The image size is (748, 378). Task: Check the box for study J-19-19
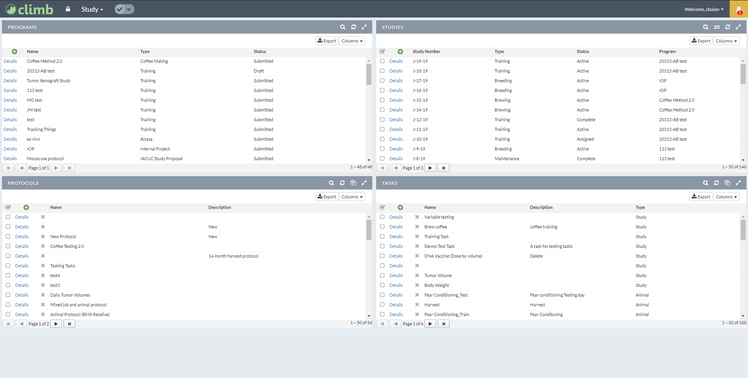coord(382,61)
